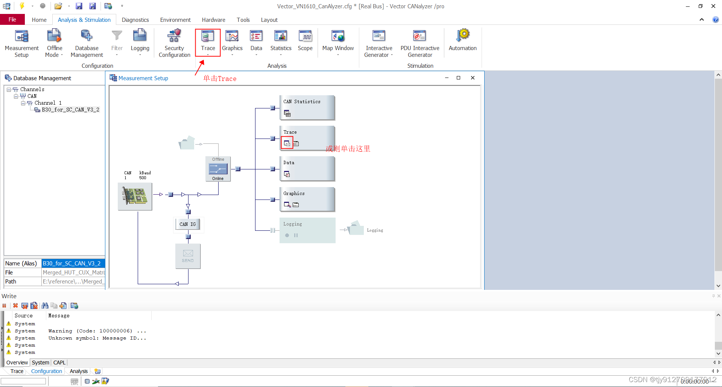This screenshot has width=722, height=387.
Task: Click the help question mark icon
Action: click(715, 20)
